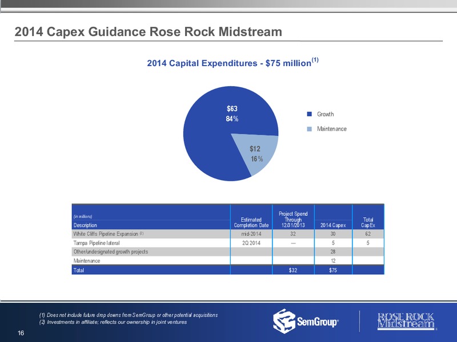This screenshot has height=342, width=457.
Task: Click the slide title '2014 Capex Guidance Rose Rock Midstream'
Action: [x=149, y=32]
